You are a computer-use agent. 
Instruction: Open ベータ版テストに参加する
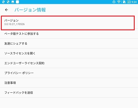click(x=69, y=34)
